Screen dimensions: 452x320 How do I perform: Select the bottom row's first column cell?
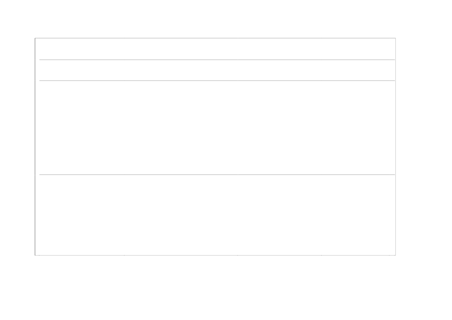point(82,215)
